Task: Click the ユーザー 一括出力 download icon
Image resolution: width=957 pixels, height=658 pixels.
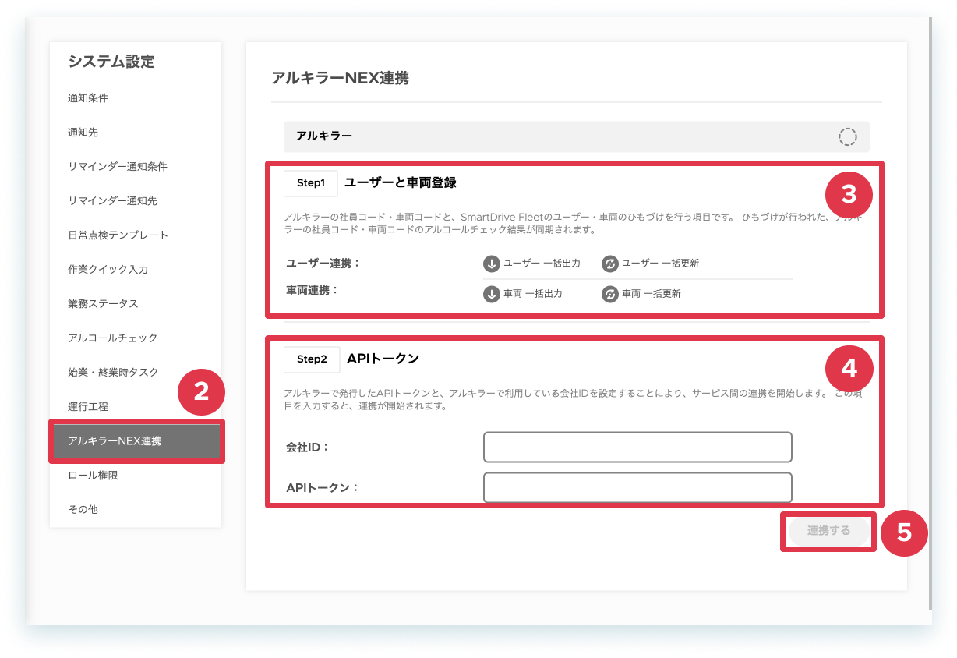Action: (x=492, y=264)
